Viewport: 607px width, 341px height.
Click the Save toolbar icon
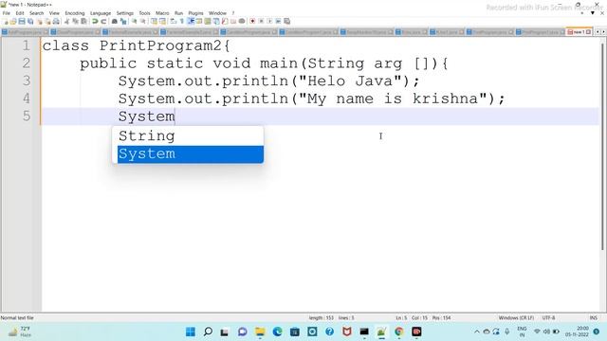click(22, 21)
